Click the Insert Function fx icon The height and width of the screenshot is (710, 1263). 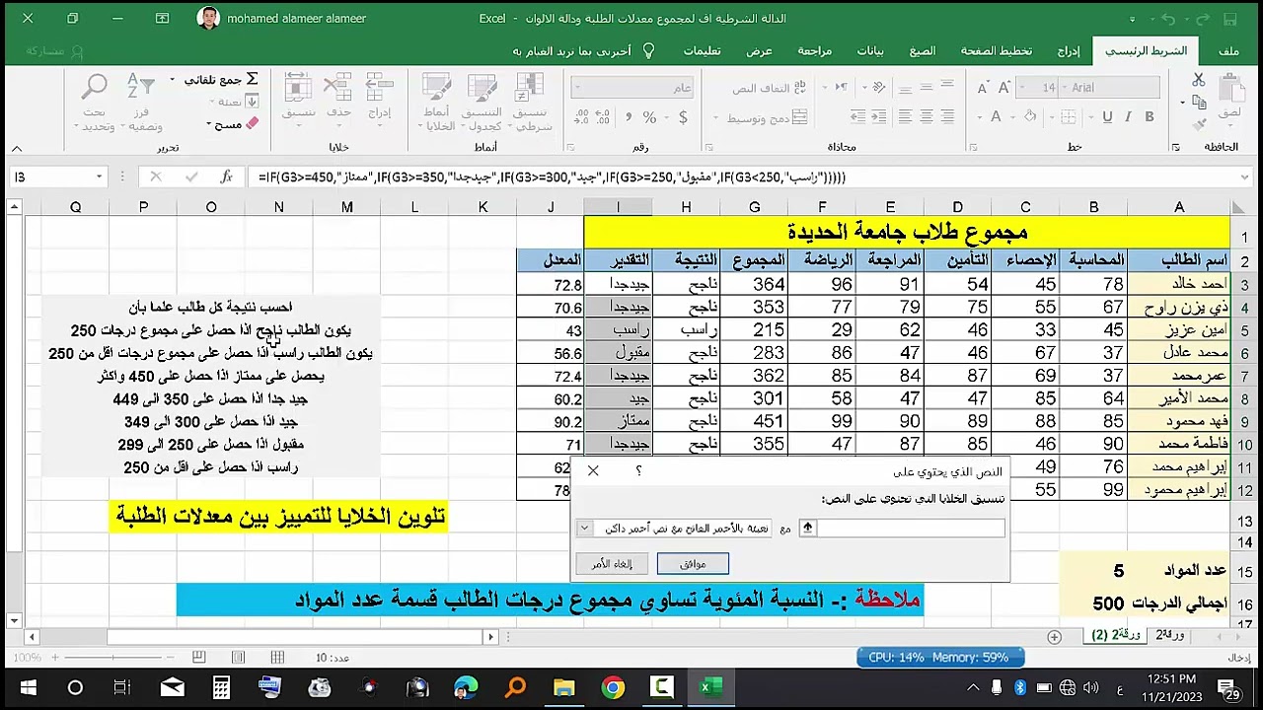coord(226,177)
